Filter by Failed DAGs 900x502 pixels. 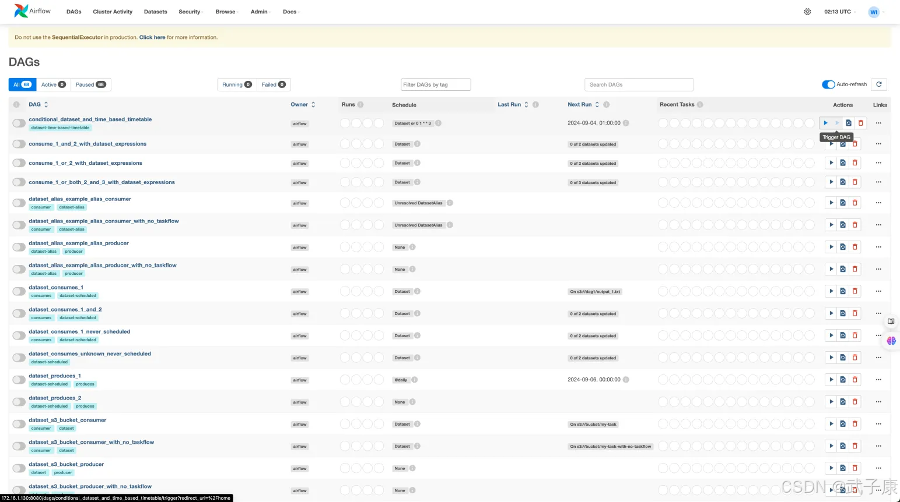274,84
